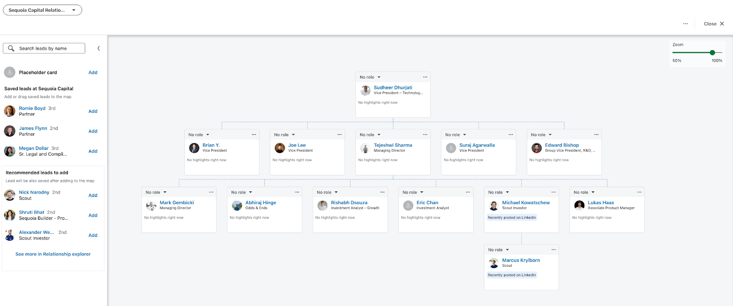733x306 pixels.
Task: Click Recently posted on LinkedIn on Michael card
Action: click(512, 217)
